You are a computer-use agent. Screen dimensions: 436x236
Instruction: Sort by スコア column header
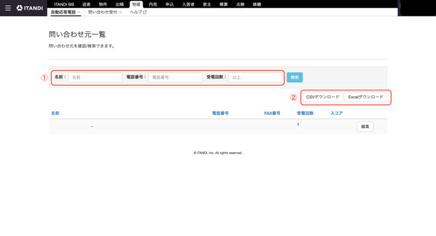tap(336, 113)
